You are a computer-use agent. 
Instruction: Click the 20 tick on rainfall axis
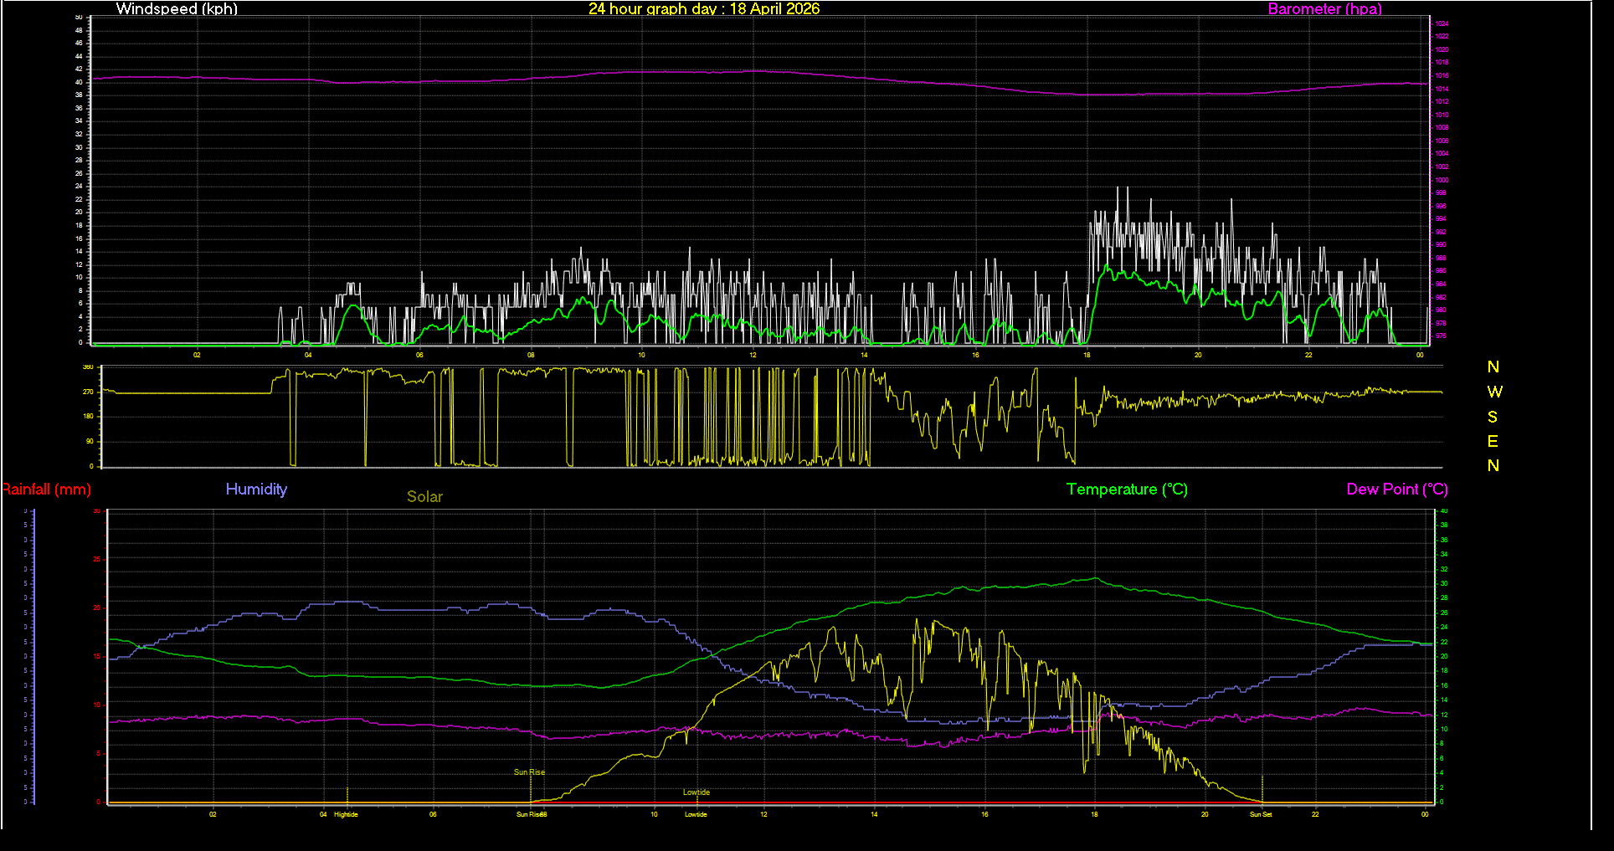pos(96,608)
